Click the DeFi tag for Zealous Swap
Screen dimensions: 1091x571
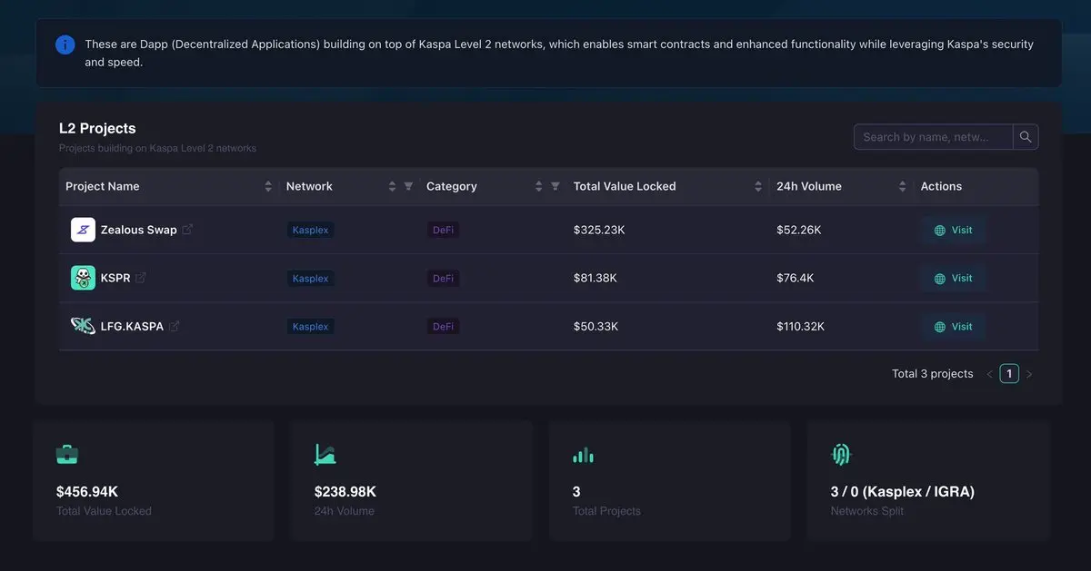(443, 231)
